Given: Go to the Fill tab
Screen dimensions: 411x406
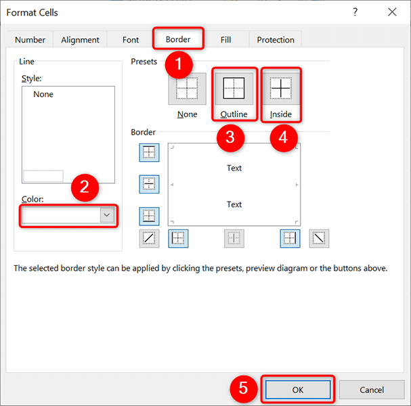Looking at the screenshot, I should [x=225, y=40].
